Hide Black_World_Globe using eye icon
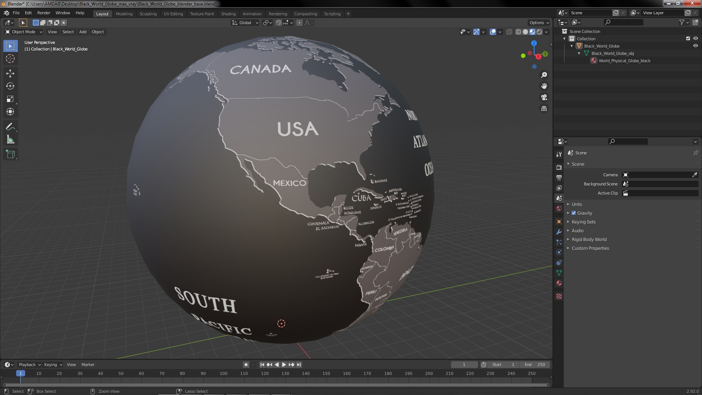Screen dimensions: 702x395 695,46
